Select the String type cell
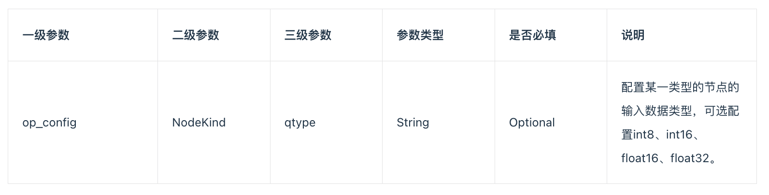Viewport: 769px width, 195px height. click(x=413, y=123)
